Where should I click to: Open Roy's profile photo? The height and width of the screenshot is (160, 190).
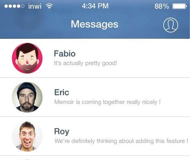coord(27,136)
